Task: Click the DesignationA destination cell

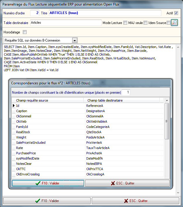Action: click(x=125, y=111)
